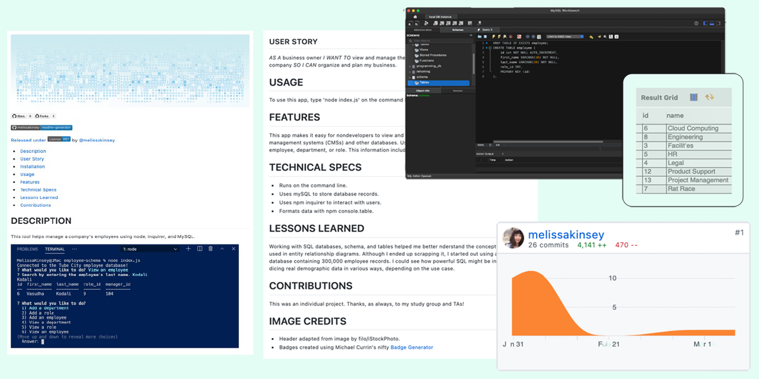
Task: Execute current statement with second lightning icon
Action: click(x=499, y=37)
